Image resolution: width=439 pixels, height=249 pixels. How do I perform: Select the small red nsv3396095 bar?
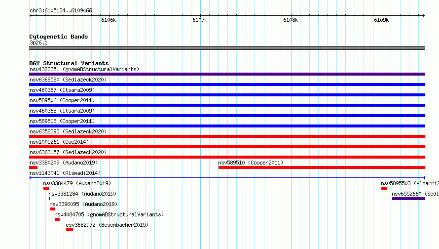coord(53,209)
